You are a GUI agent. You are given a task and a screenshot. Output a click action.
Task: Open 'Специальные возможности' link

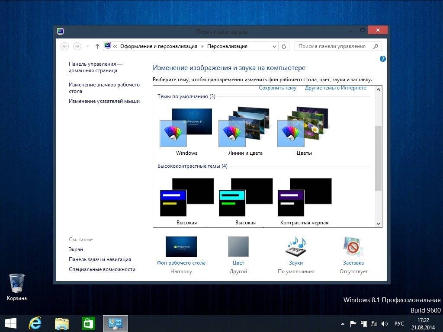coord(102,269)
